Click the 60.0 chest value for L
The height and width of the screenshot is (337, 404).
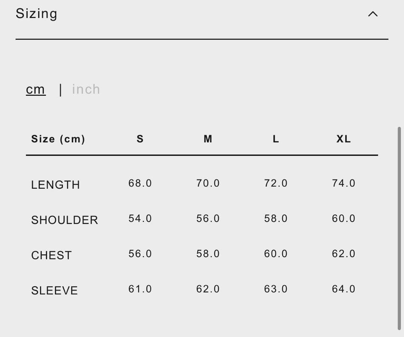(276, 254)
